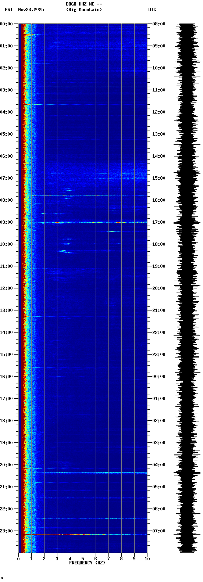Click the 03:00 label on UTC axis

pyautogui.click(x=159, y=443)
